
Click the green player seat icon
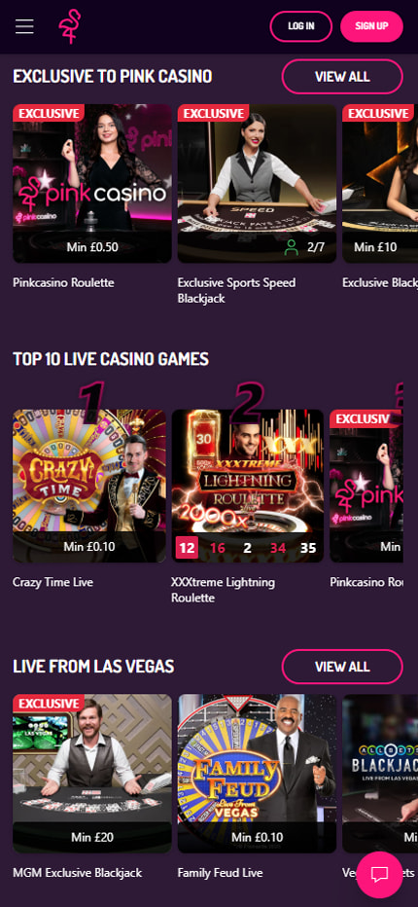coord(292,247)
